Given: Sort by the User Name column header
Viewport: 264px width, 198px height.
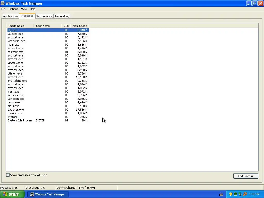Looking at the screenshot, I should tap(47, 26).
